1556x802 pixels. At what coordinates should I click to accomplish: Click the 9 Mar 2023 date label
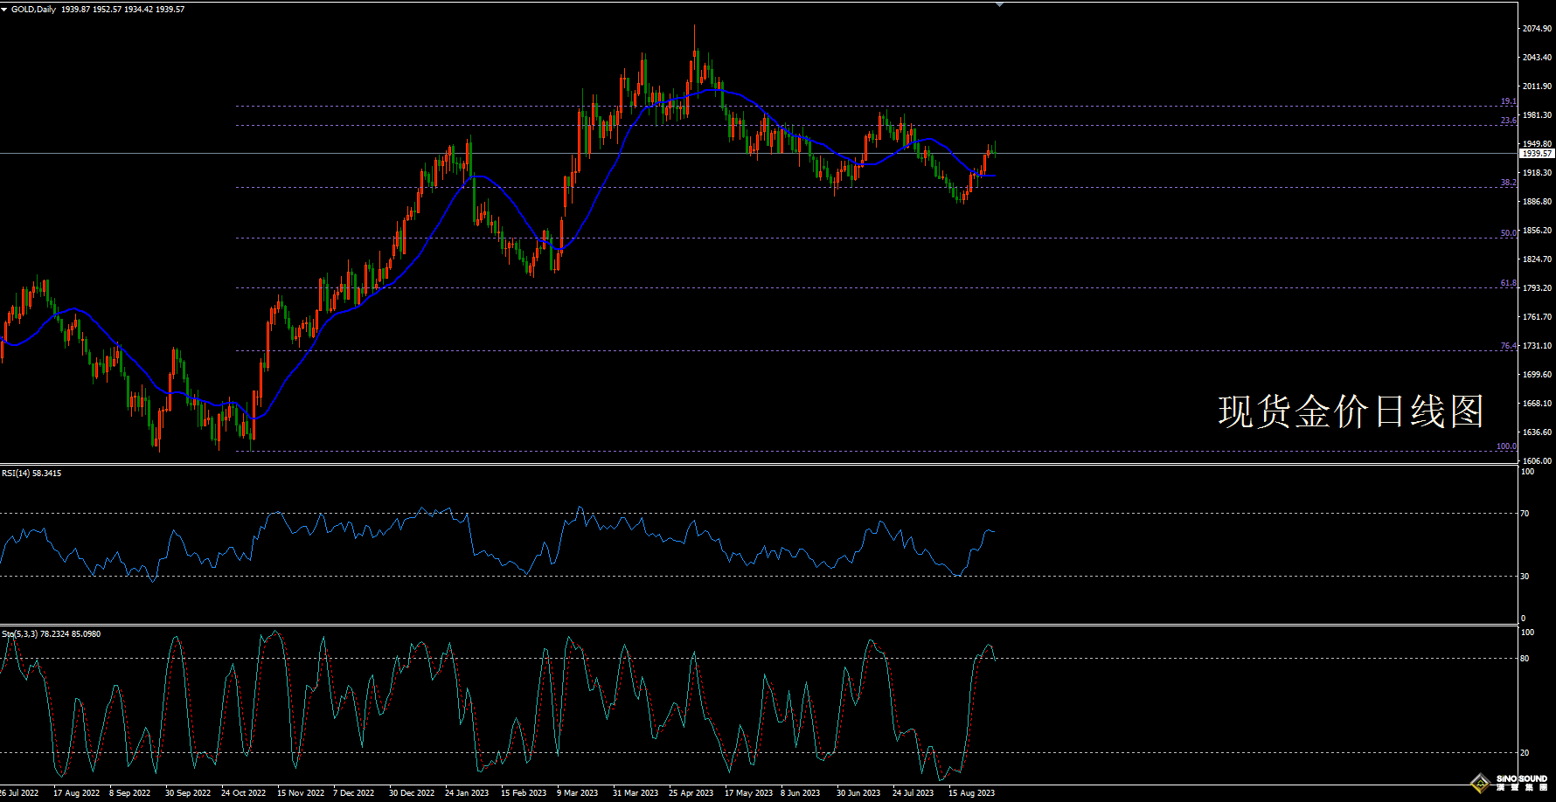(577, 793)
